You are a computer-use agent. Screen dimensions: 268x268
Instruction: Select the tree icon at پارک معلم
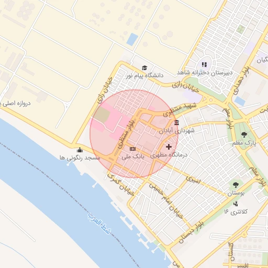coord(244,135)
